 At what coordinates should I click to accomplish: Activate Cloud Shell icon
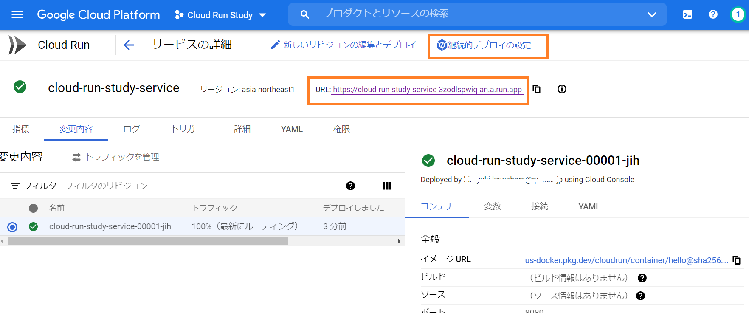(x=687, y=14)
